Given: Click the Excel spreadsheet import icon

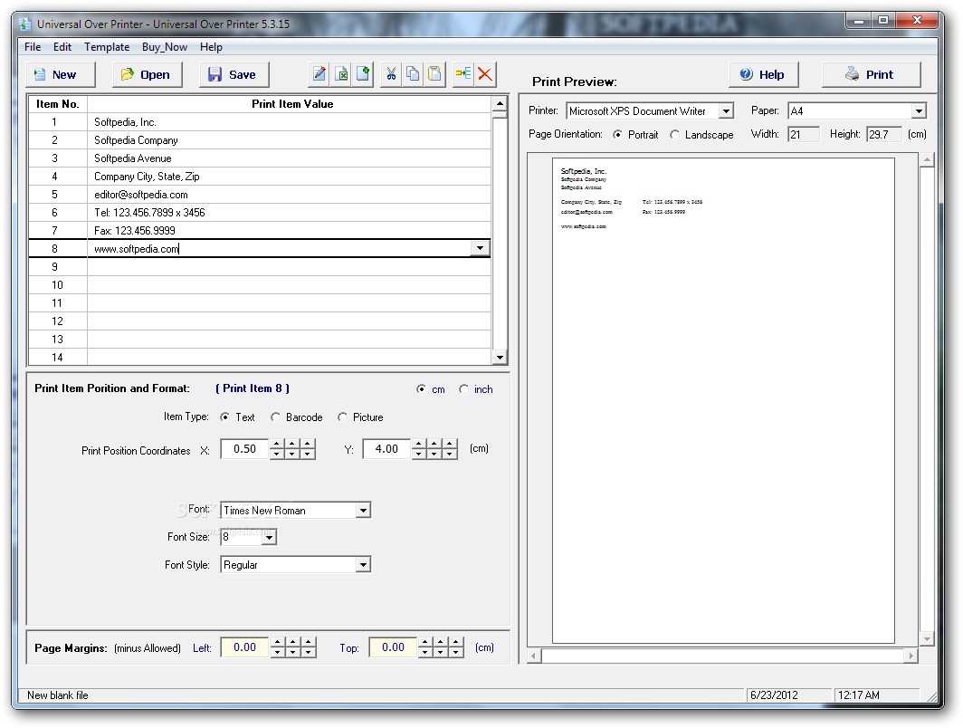Looking at the screenshot, I should (x=341, y=74).
